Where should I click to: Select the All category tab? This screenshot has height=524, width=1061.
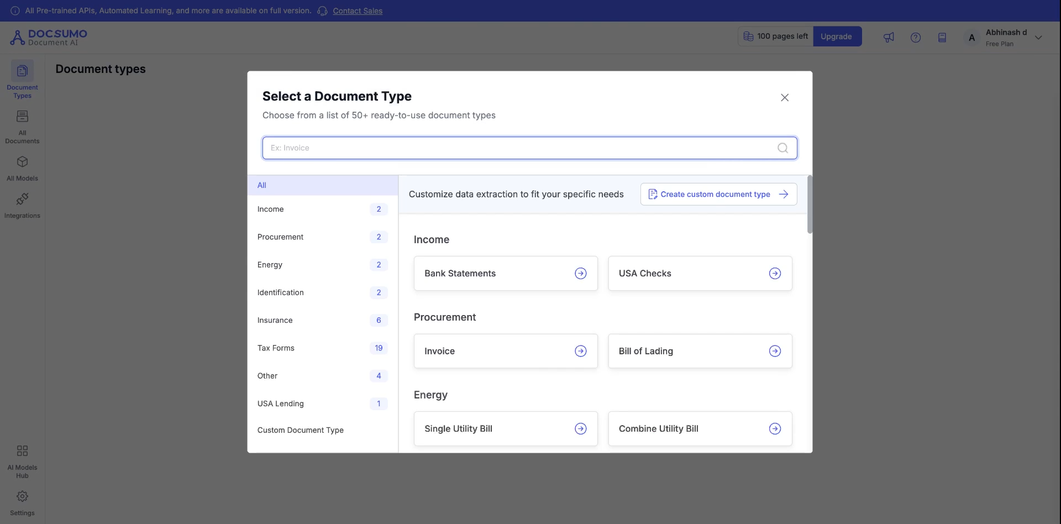(x=323, y=185)
